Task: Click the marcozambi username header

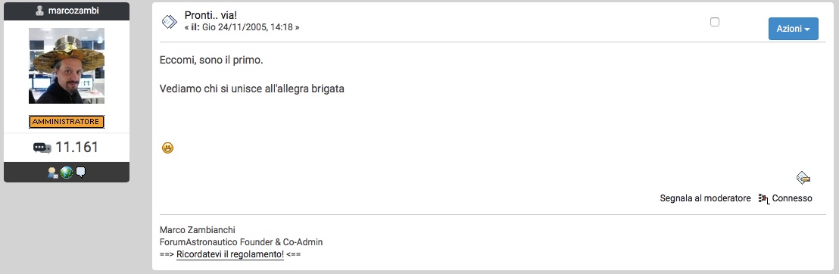Action: click(73, 11)
